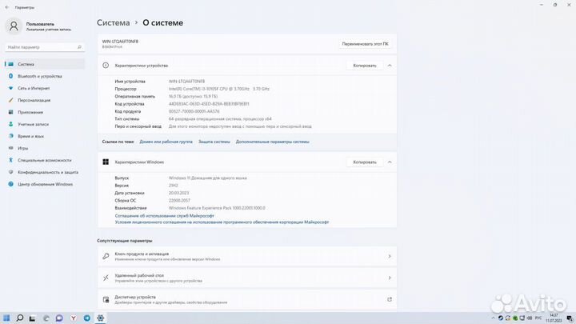This screenshot has width=576, height=324.
Task: Open the Система sidebar icon
Action: coord(10,64)
